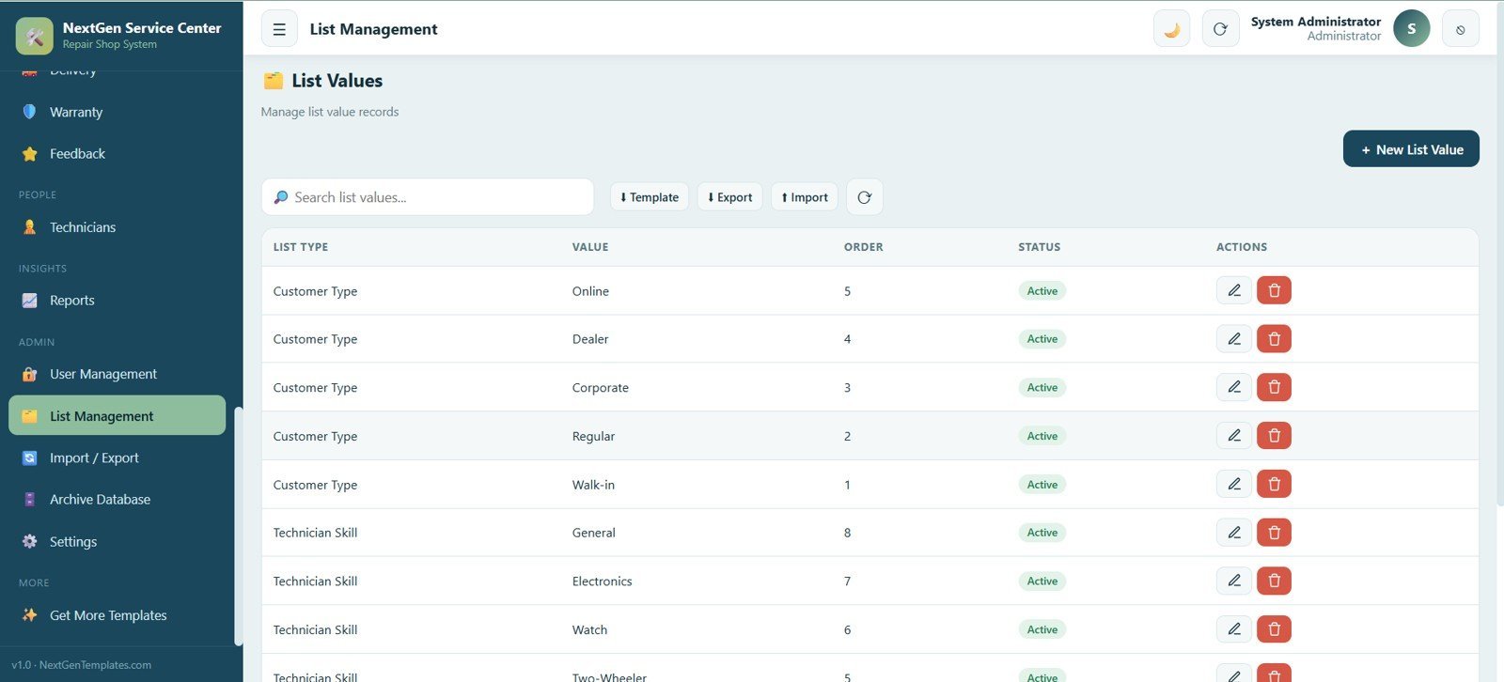The width and height of the screenshot is (1504, 682).
Task: Click the Active badge for Dealer
Action: 1042,339
